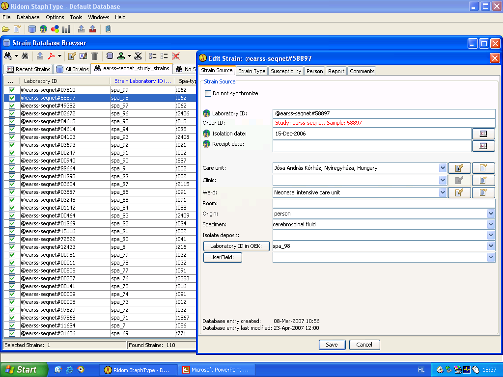Viewport: 503px width, 377px height.
Task: Uncheck the checkbox for @earss-seqnet#88664
Action: tap(12, 168)
